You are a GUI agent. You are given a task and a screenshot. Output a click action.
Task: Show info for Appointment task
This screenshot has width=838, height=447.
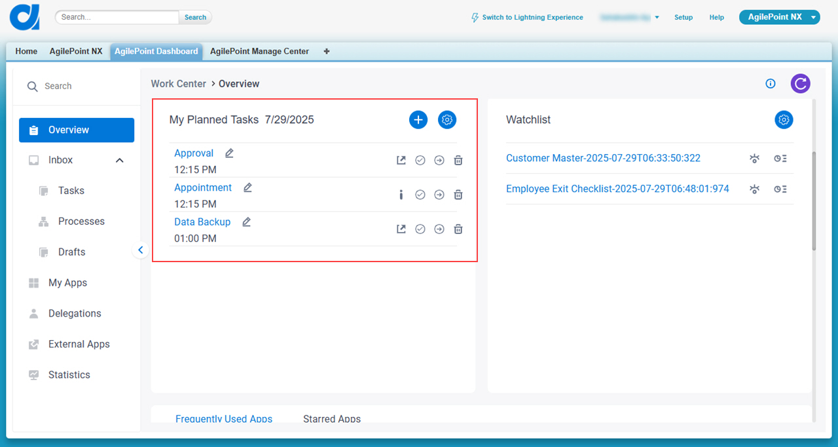coord(401,195)
